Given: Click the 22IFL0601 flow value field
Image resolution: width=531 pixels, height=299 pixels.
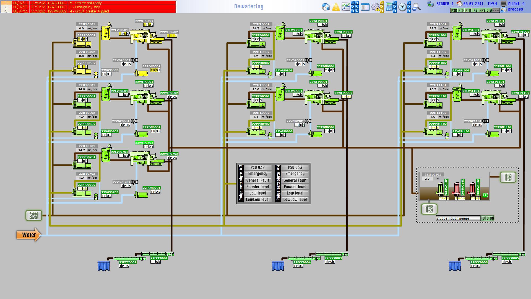Looking at the screenshot, I should pyautogui.click(x=82, y=89).
